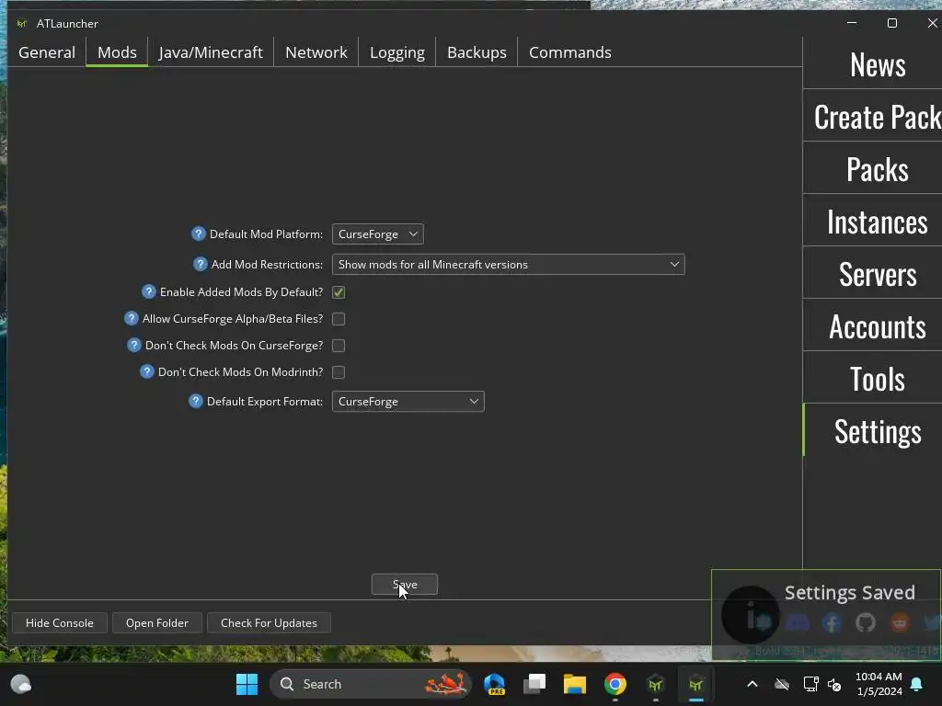Check Don't Check Mods On CurseForge box
Screen dimensions: 942x706
point(339,346)
